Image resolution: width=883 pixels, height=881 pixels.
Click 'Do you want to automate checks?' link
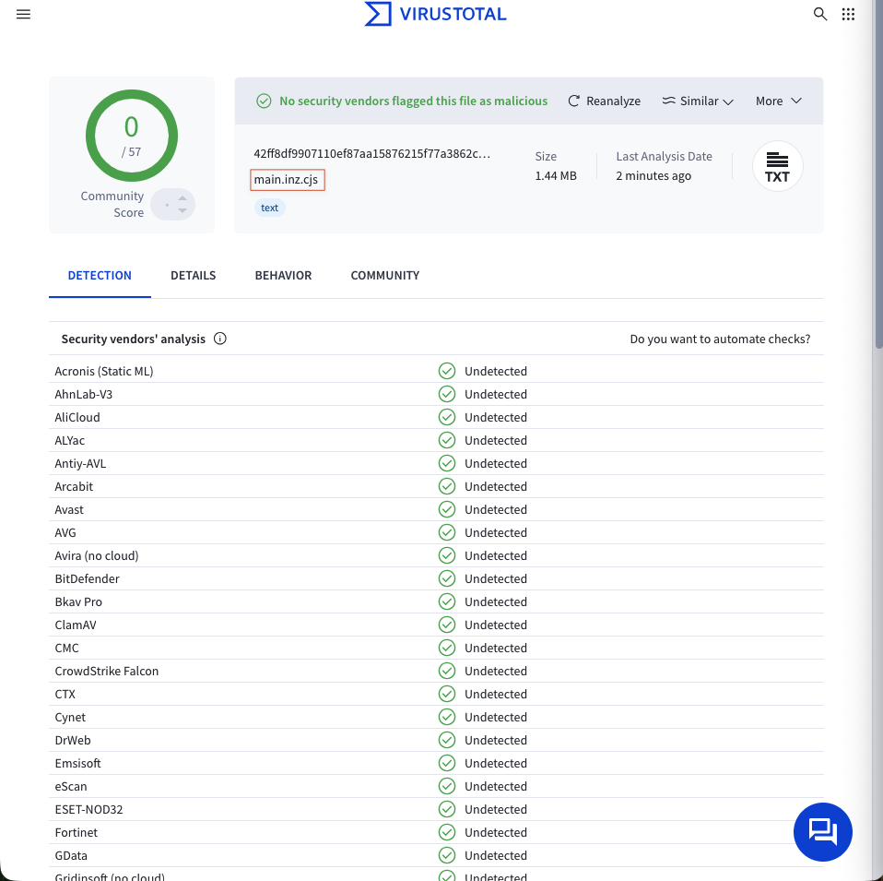tap(720, 339)
